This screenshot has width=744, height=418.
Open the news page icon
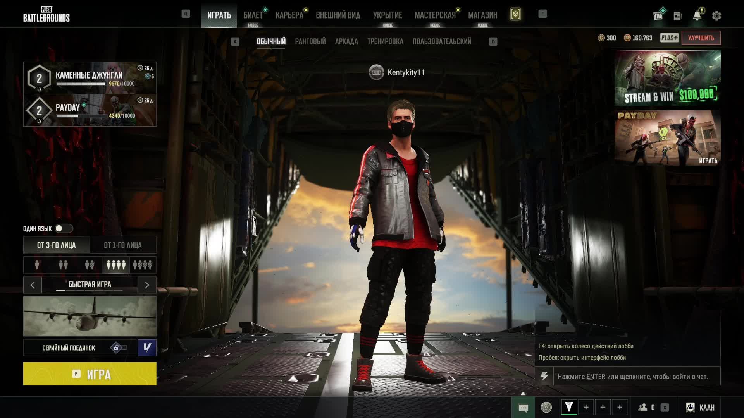click(677, 16)
